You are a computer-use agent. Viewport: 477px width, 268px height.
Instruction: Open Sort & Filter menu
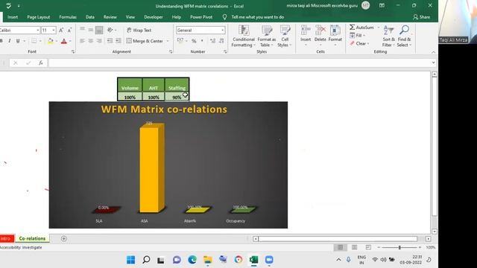(x=388, y=36)
